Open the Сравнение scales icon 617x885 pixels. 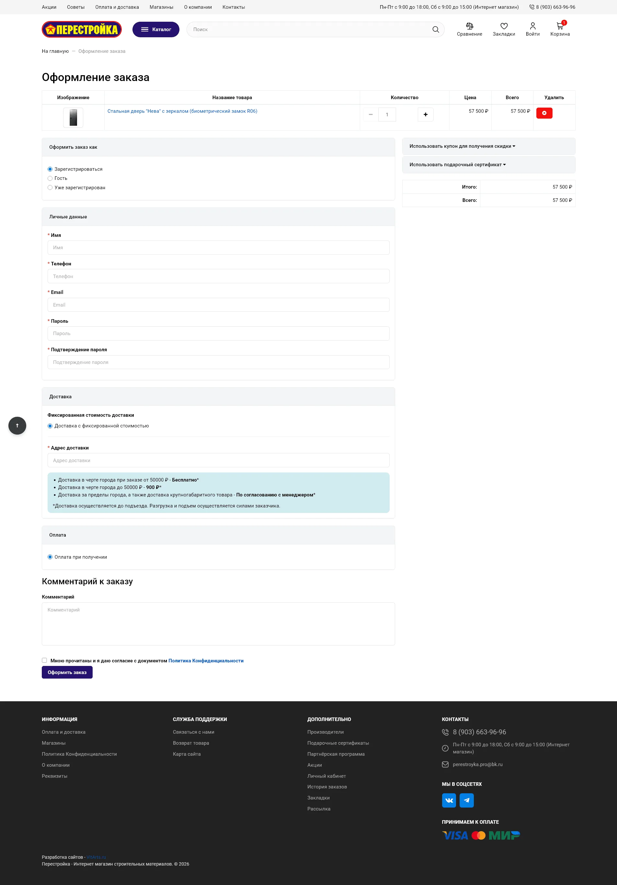point(469,26)
